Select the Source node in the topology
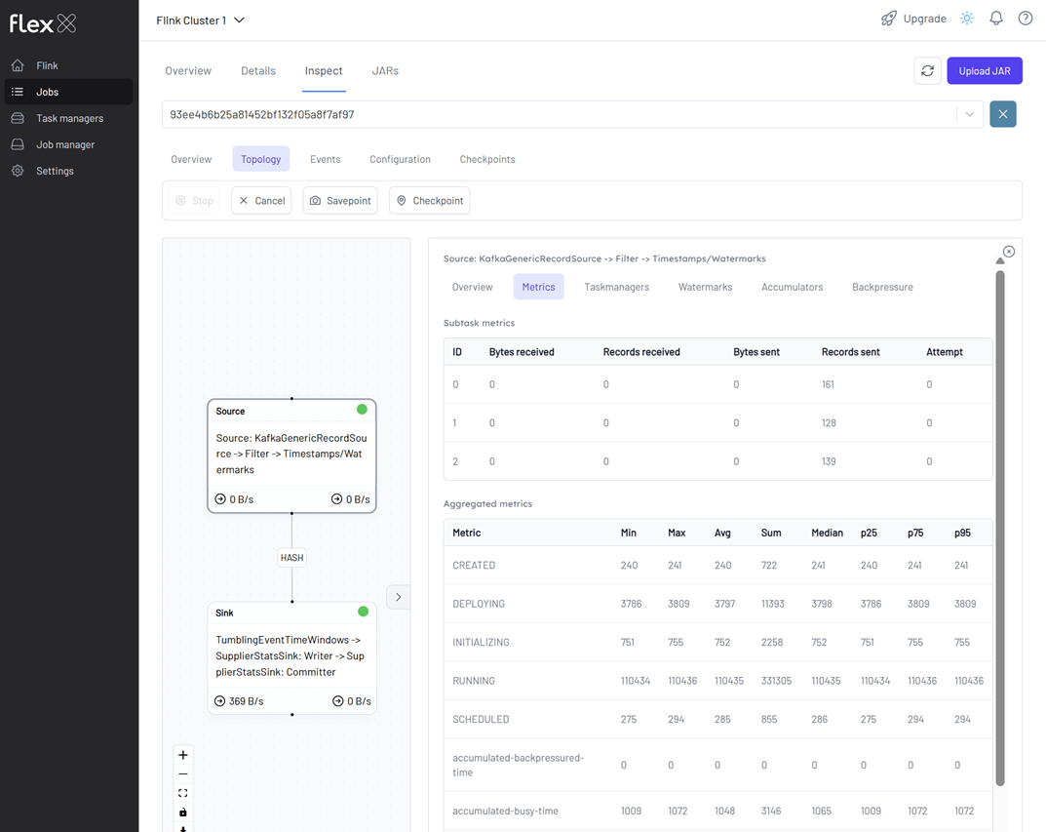1046x832 pixels. coord(292,456)
